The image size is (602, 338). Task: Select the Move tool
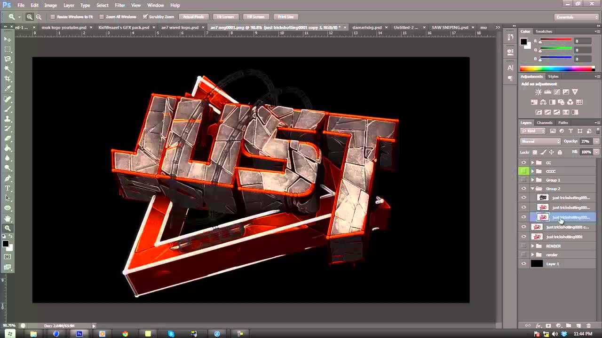pos(8,39)
